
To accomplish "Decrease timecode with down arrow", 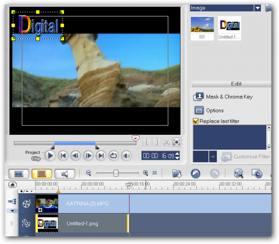I will [177, 158].
